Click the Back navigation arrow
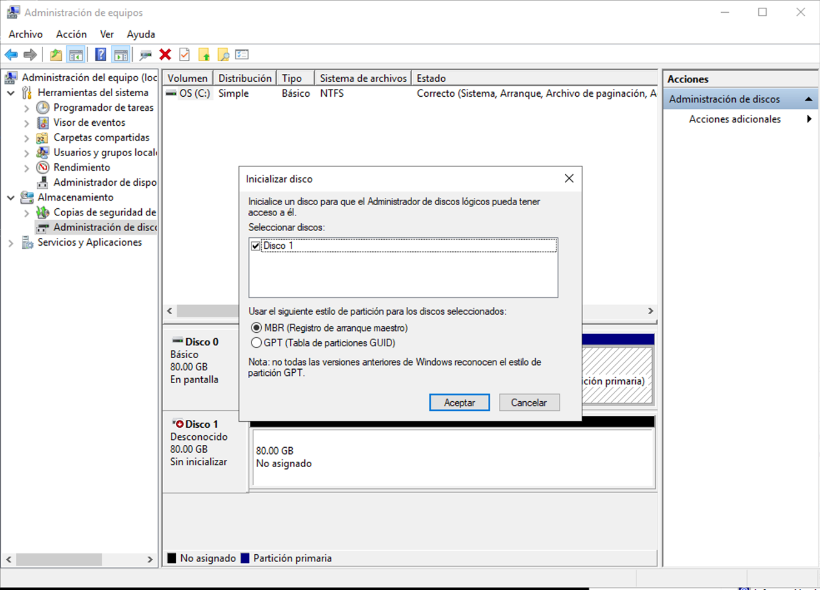Image resolution: width=820 pixels, height=590 pixels. pyautogui.click(x=10, y=54)
